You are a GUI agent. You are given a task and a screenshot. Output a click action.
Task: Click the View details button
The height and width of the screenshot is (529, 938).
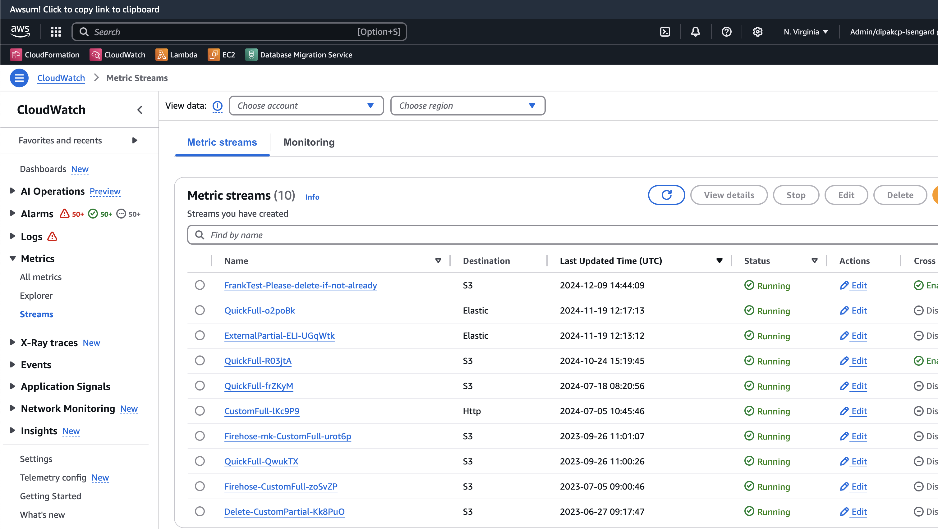(x=729, y=195)
